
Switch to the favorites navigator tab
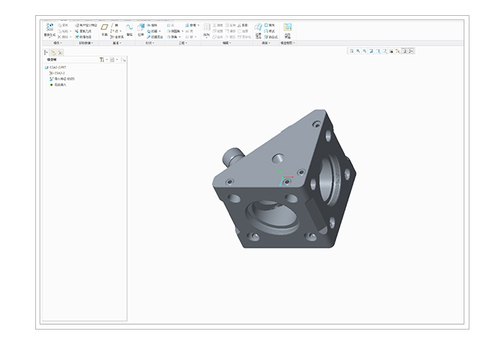60,52
